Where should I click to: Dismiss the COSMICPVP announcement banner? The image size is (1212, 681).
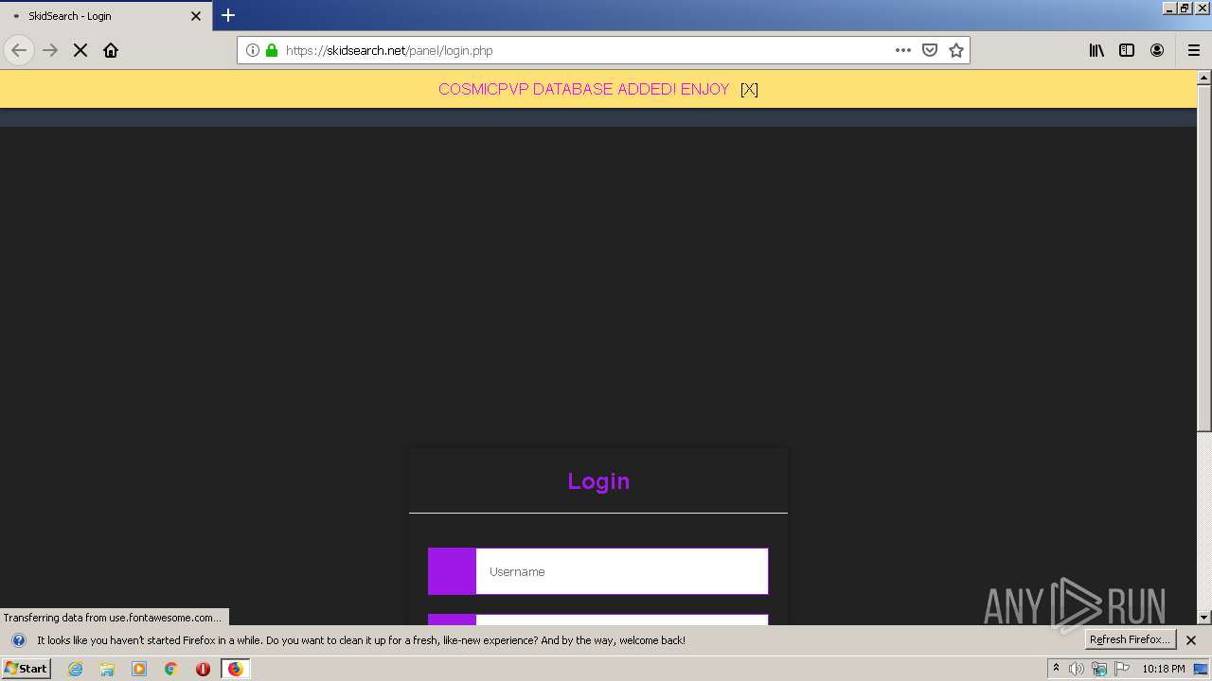coord(749,89)
